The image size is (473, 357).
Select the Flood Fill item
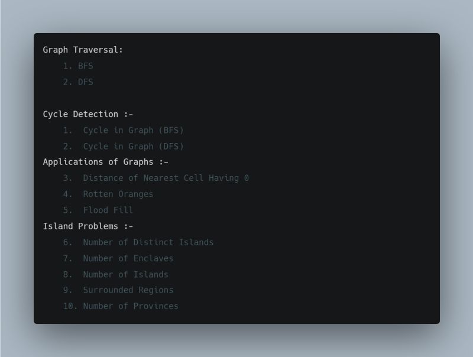click(108, 210)
